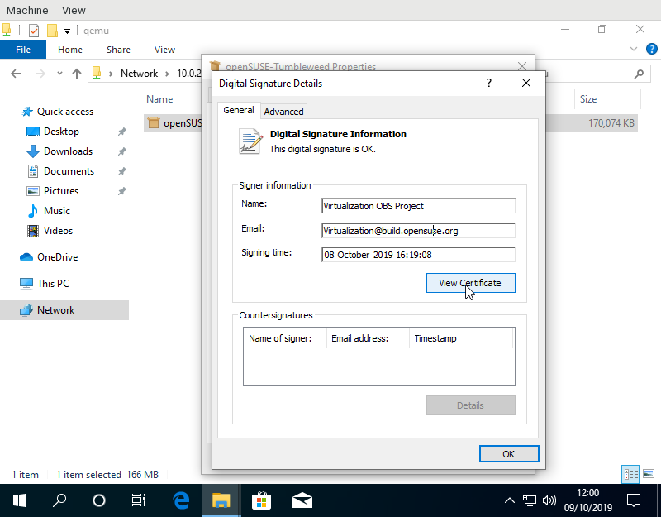This screenshot has width=661, height=517.
Task: Click the signer Email text field
Action: [418, 231]
